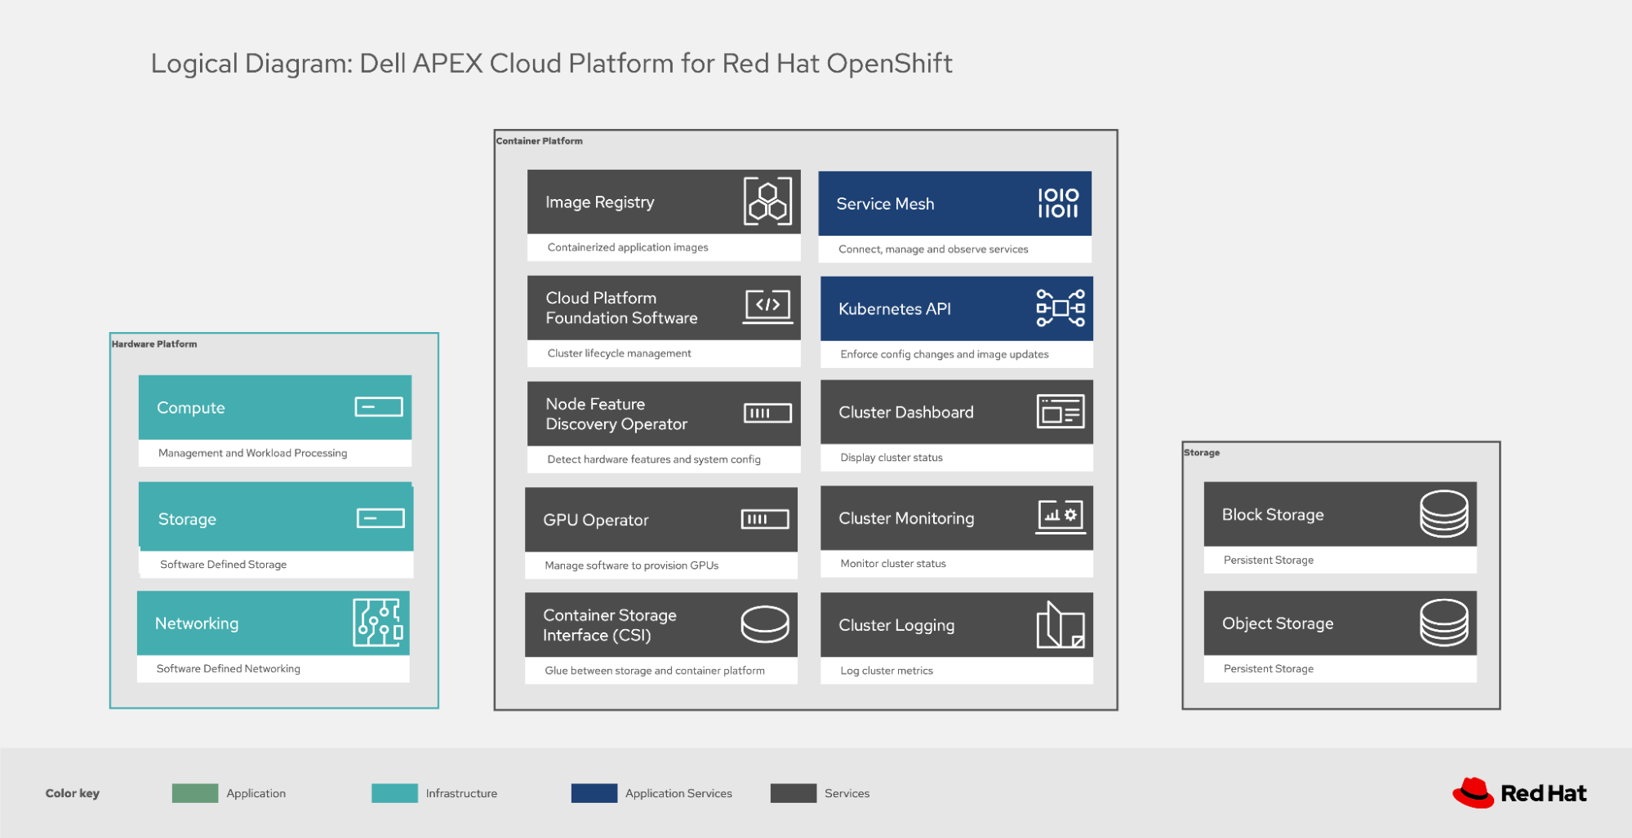Click the Red Hat logo
Image resolution: width=1632 pixels, height=838 pixels.
click(1519, 793)
